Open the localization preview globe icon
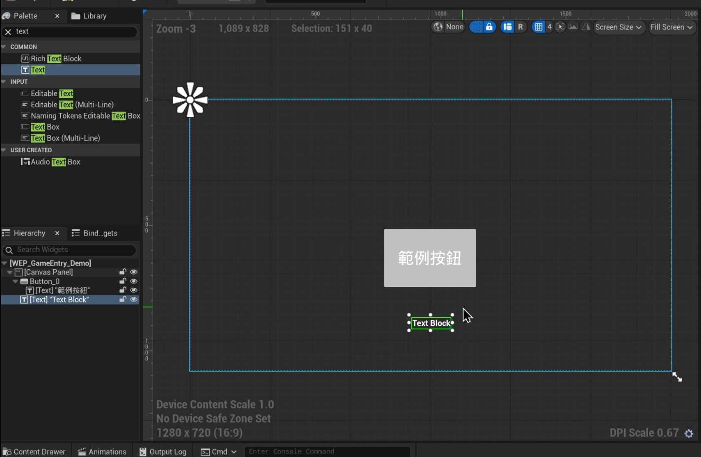This screenshot has height=457, width=701. tap(438, 27)
